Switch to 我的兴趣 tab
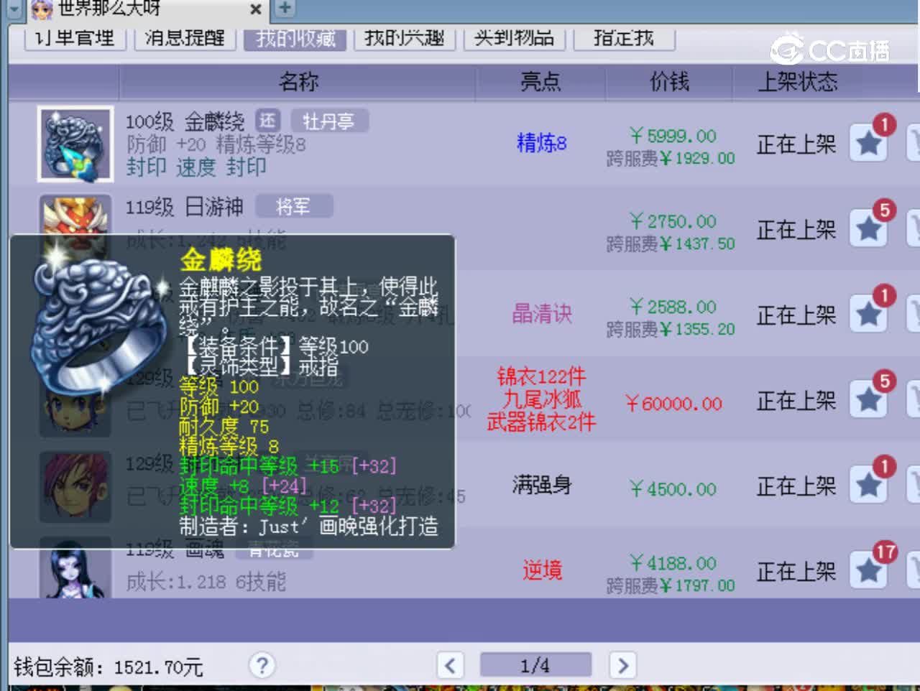Image resolution: width=920 pixels, height=691 pixels. pyautogui.click(x=405, y=38)
